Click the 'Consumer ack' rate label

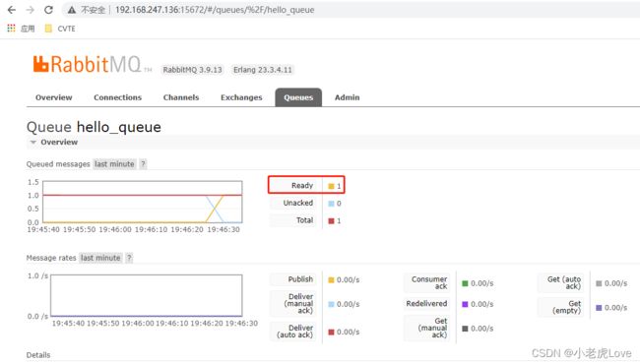429,283
